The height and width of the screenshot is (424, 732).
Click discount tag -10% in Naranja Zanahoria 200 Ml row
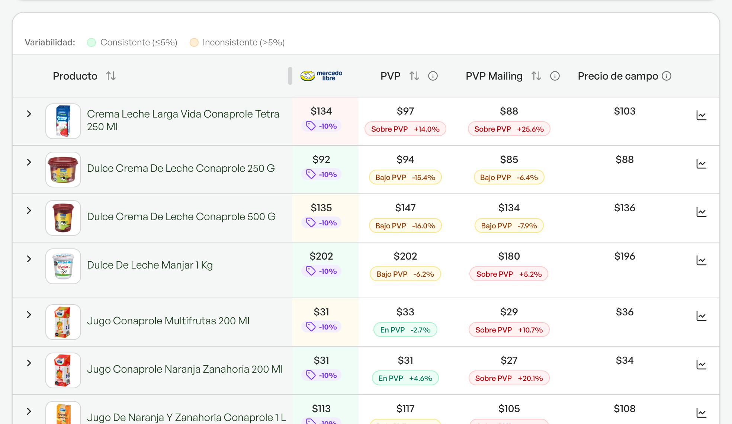(321, 375)
